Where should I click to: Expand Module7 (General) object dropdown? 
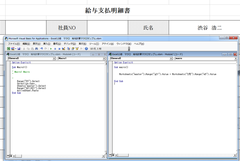coord(171,58)
